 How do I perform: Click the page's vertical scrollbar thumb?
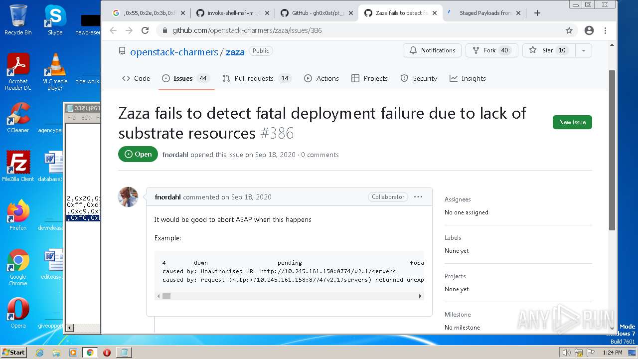(612, 150)
